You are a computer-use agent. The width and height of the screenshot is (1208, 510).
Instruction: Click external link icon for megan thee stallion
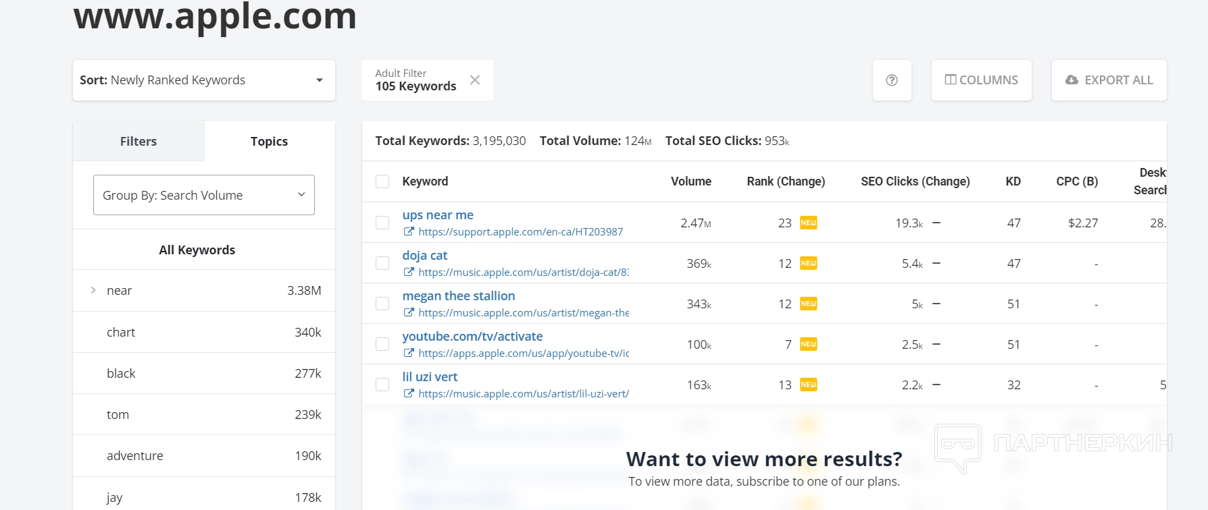409,313
